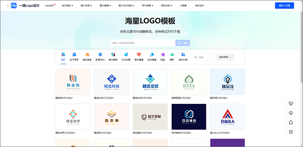303x147 pixels.
Task: Click the 登山达人LOGO设计 caption link
Action: coord(220,133)
